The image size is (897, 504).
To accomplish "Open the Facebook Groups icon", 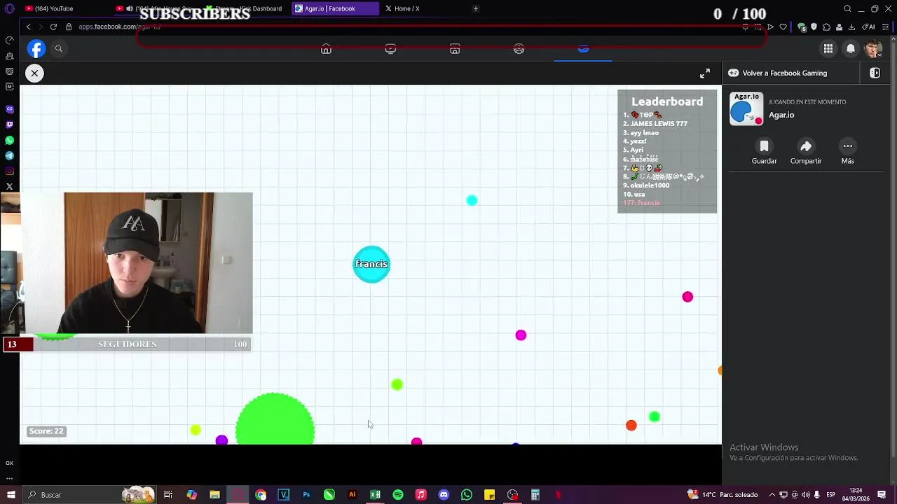I will (519, 49).
